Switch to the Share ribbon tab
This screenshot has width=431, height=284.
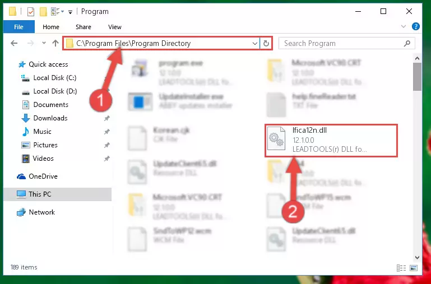(x=84, y=27)
